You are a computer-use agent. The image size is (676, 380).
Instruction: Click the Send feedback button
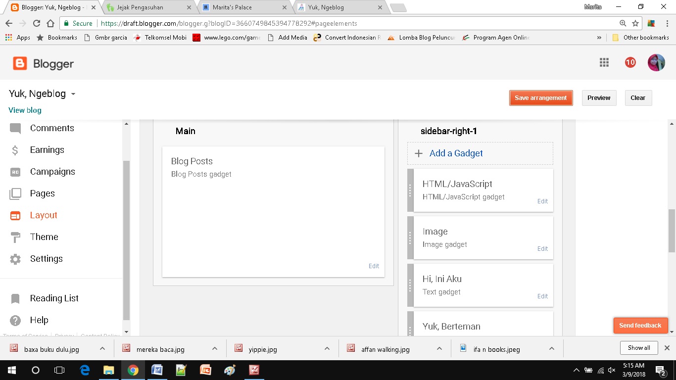pos(640,326)
